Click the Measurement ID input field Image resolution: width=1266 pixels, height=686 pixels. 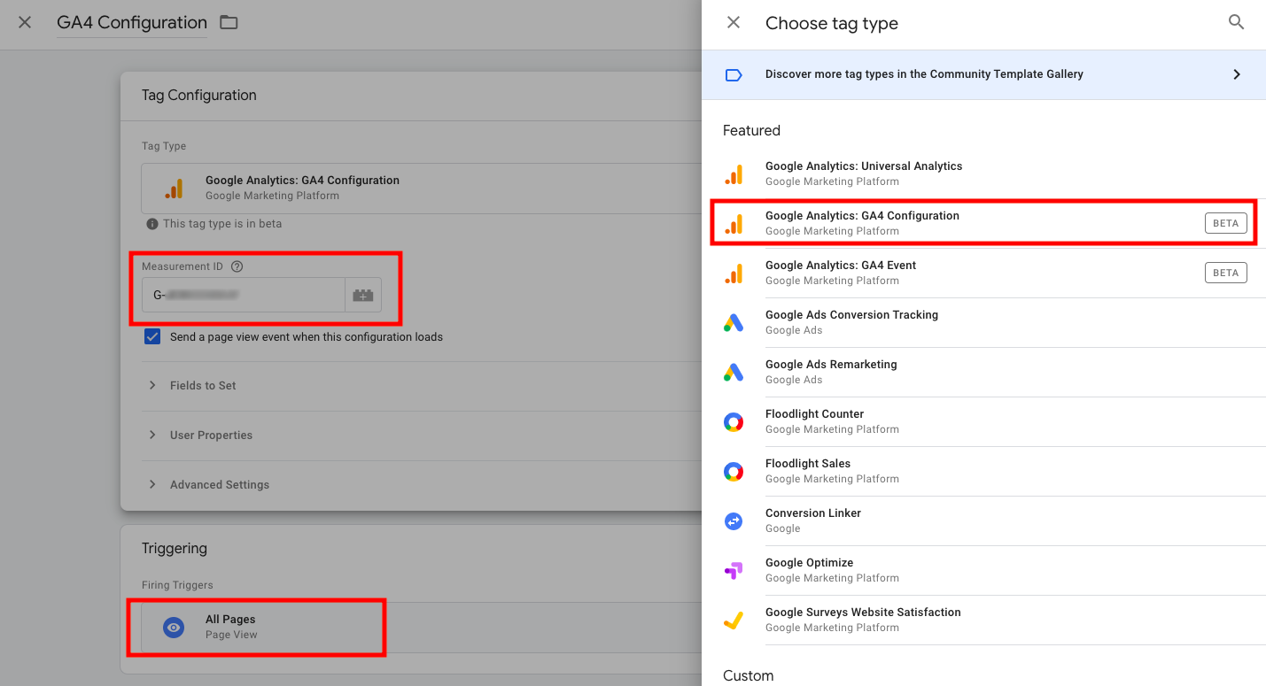243,295
